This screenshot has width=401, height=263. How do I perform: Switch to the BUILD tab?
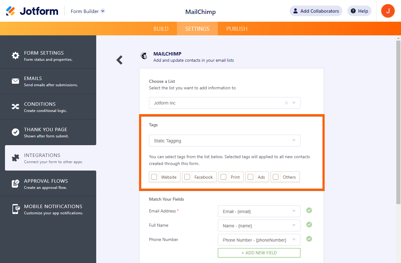tap(161, 28)
